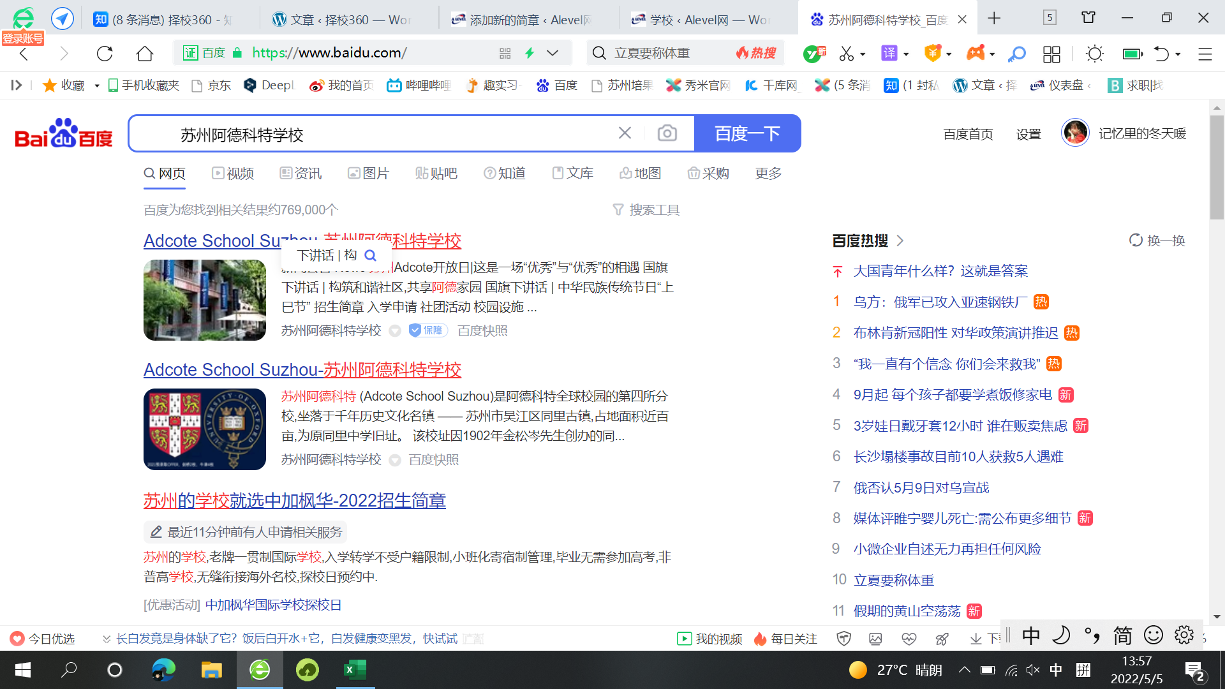This screenshot has width=1225, height=689.
Task: Clear the Baidu search box text
Action: [x=625, y=133]
